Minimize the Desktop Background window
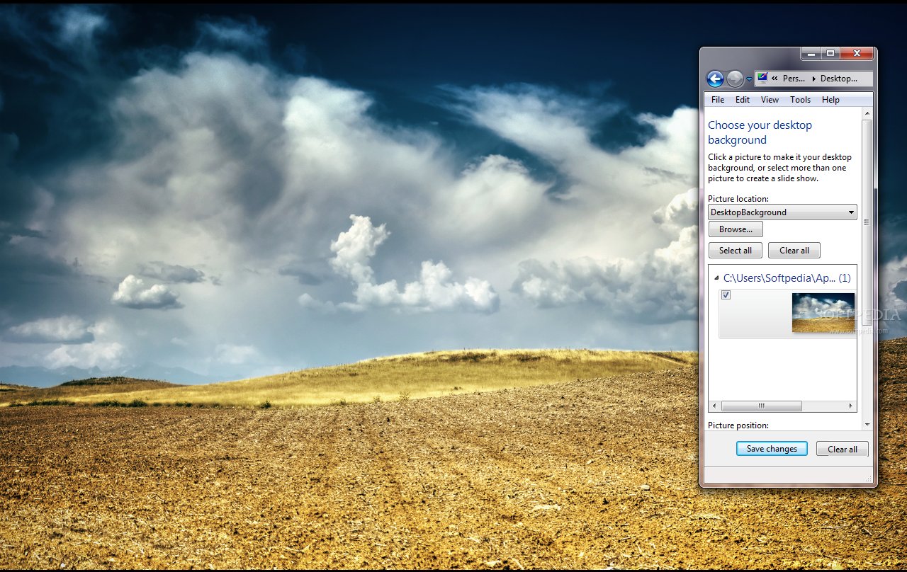907x572 pixels. 811,54
